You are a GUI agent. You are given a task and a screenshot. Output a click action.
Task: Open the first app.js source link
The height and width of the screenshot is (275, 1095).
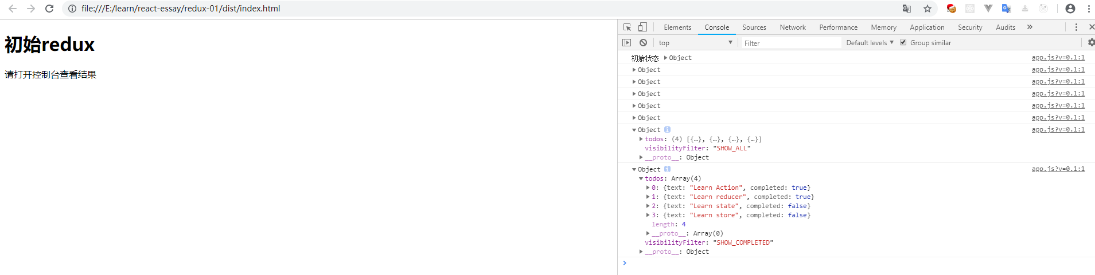(1058, 58)
